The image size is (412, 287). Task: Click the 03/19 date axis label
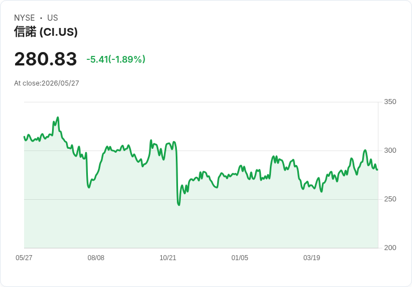pos(312,258)
